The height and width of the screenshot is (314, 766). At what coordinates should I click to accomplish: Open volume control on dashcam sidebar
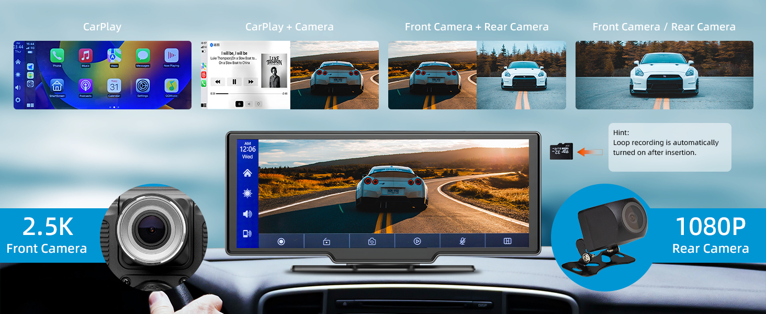[247, 214]
